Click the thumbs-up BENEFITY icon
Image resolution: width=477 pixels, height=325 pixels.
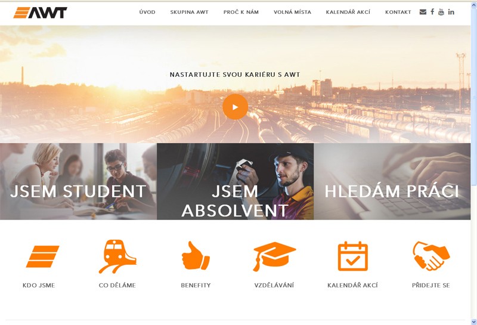click(196, 256)
